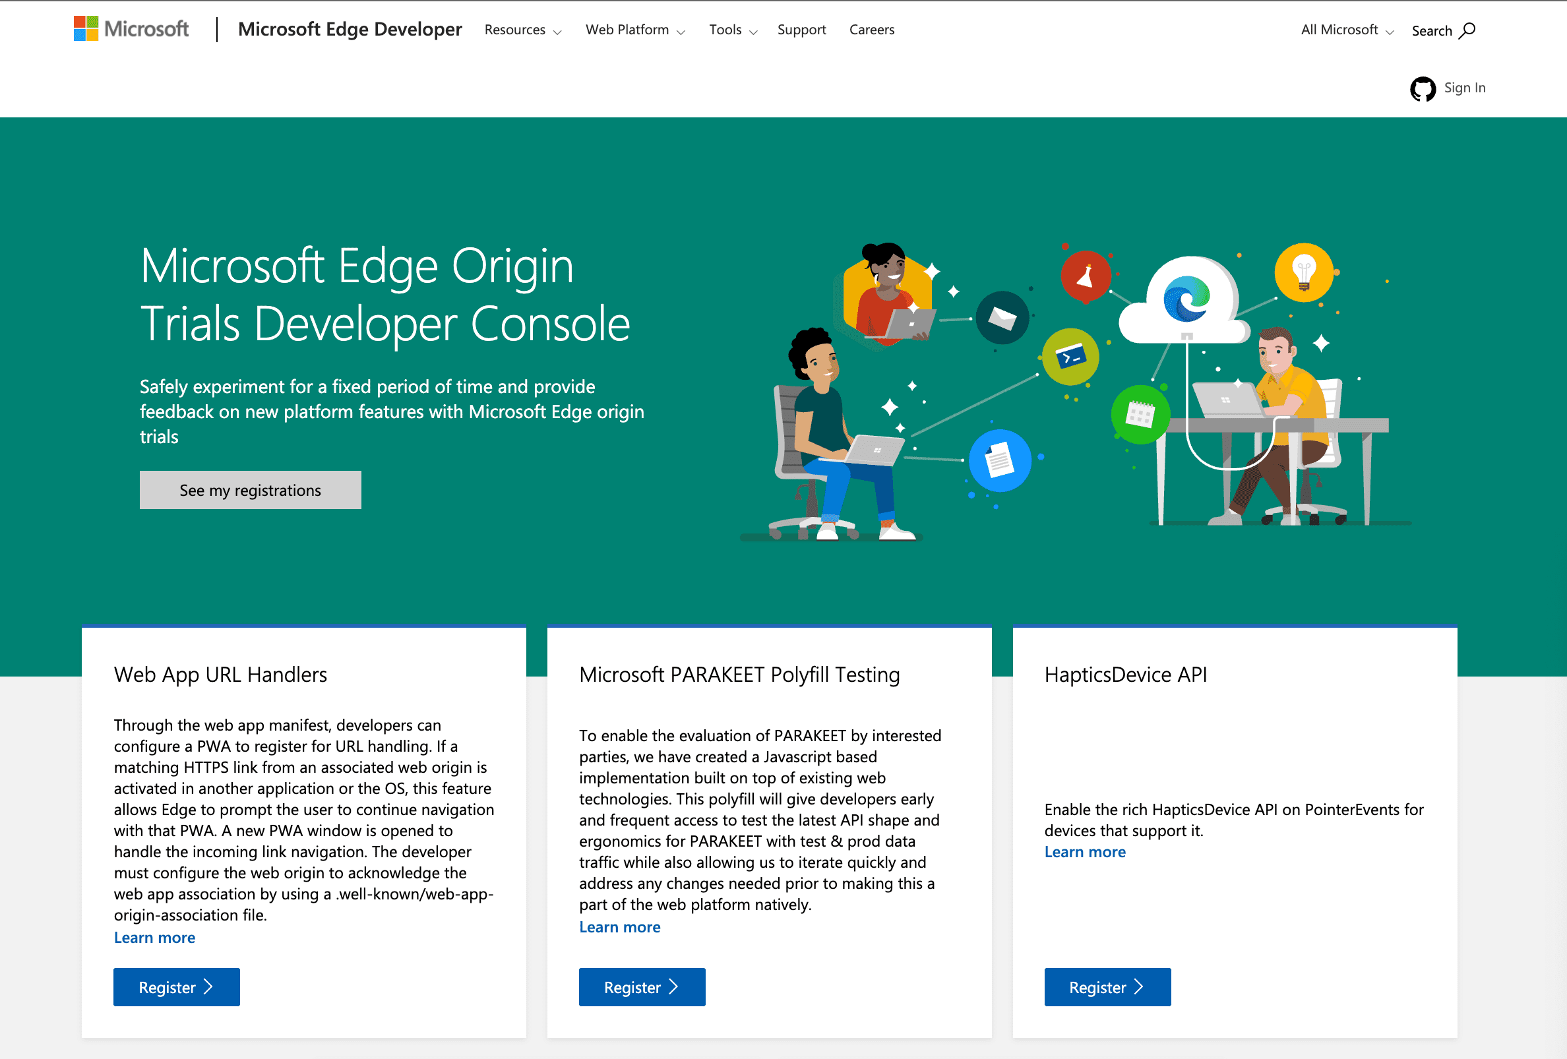
Task: Click Learn more for Web App URL Handlers
Action: click(x=154, y=937)
